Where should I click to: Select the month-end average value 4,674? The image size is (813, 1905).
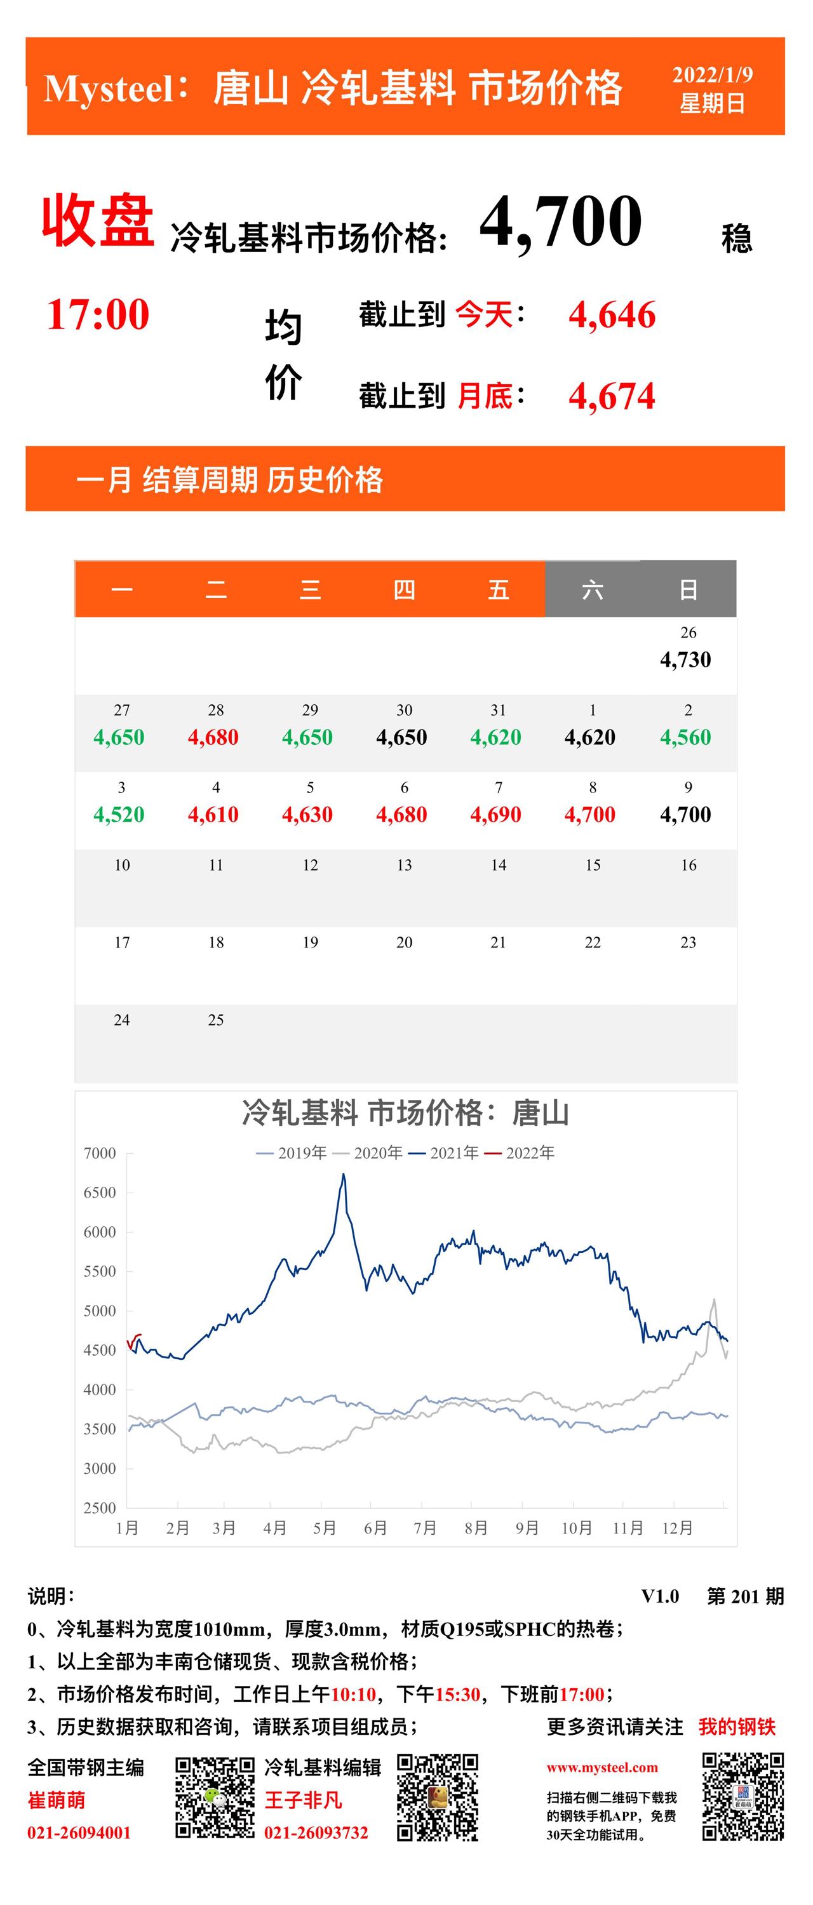click(x=612, y=396)
